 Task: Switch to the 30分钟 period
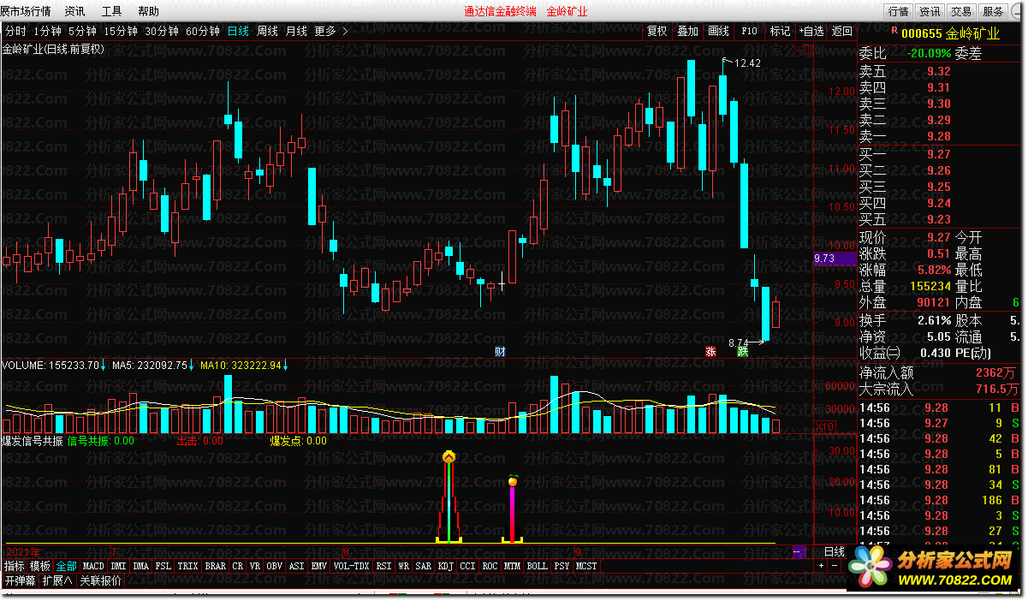[162, 31]
